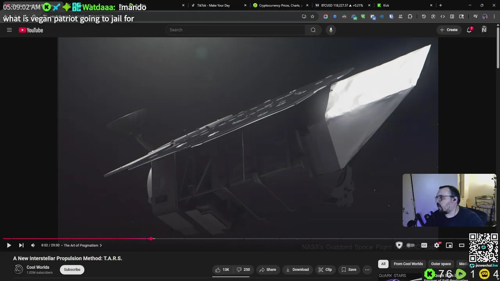Toggle autoplay switch in player
This screenshot has width=500, height=281.
(410, 245)
